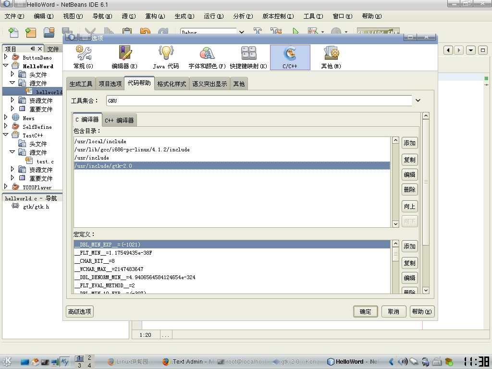Open the 字体和颜色 options category

pos(207,57)
